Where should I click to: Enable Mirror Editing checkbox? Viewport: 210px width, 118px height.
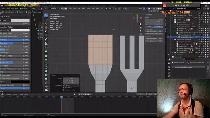(63, 88)
